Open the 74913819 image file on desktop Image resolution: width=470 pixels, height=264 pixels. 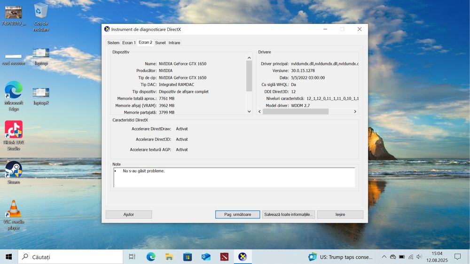click(14, 15)
